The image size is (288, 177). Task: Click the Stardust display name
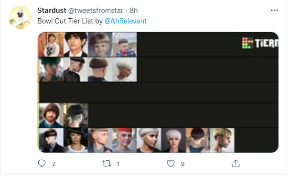pos(52,11)
